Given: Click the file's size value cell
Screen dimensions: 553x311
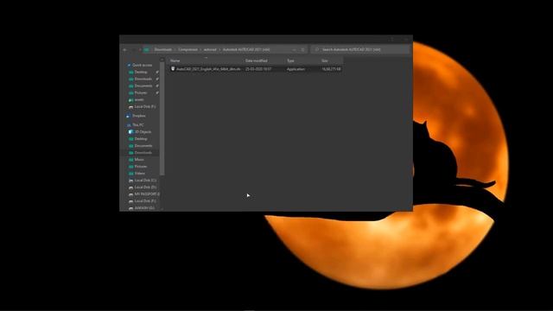Looking at the screenshot, I should pos(331,69).
